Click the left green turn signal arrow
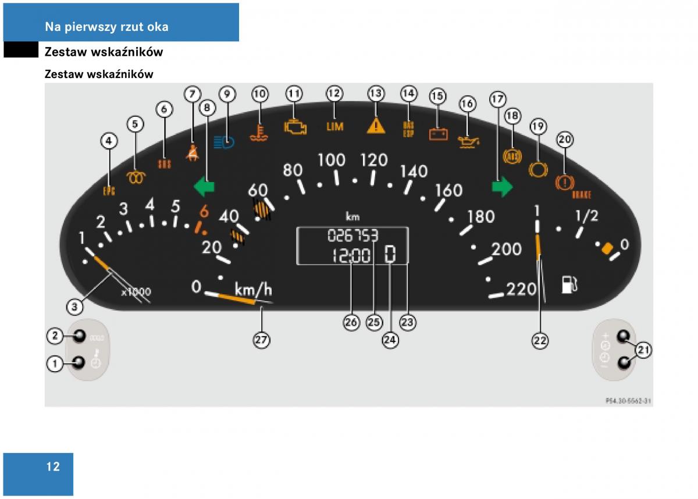 (x=204, y=187)
